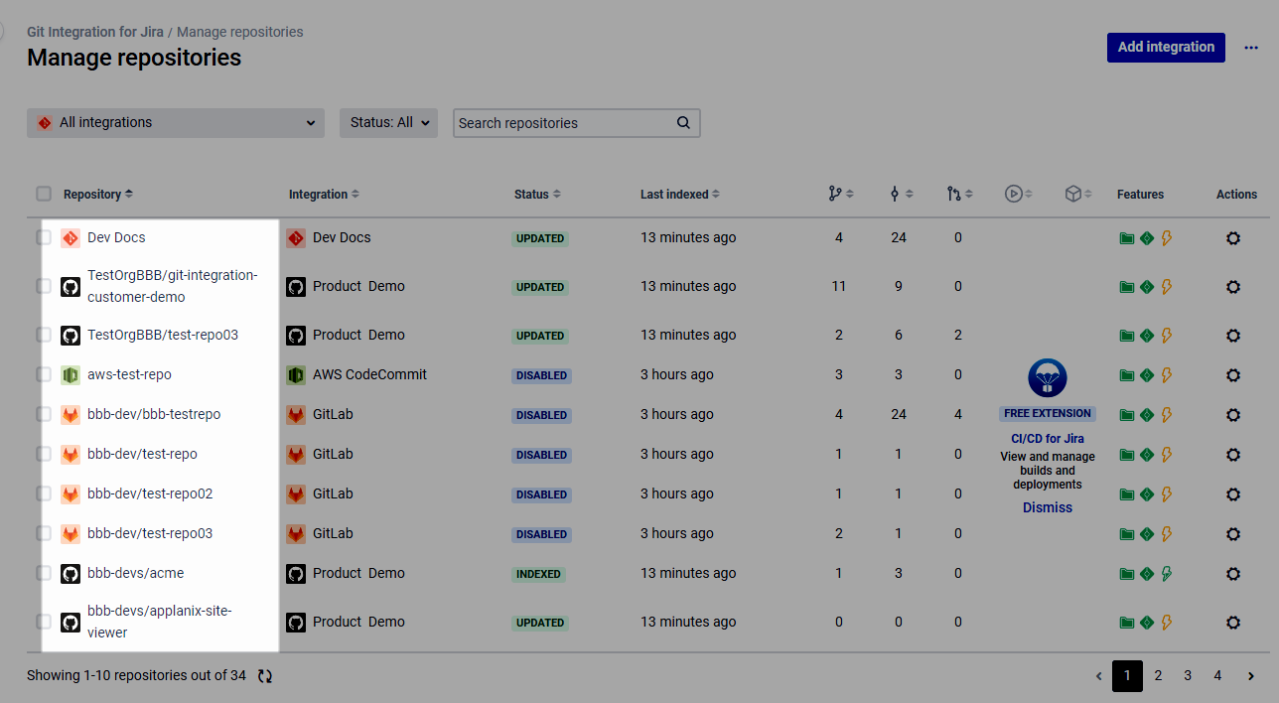Sort table by Status column
This screenshot has height=703, width=1279.
click(537, 195)
